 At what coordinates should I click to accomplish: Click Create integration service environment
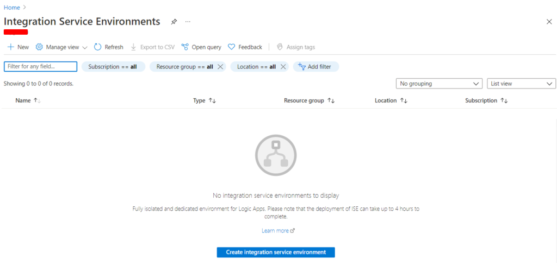(x=276, y=252)
